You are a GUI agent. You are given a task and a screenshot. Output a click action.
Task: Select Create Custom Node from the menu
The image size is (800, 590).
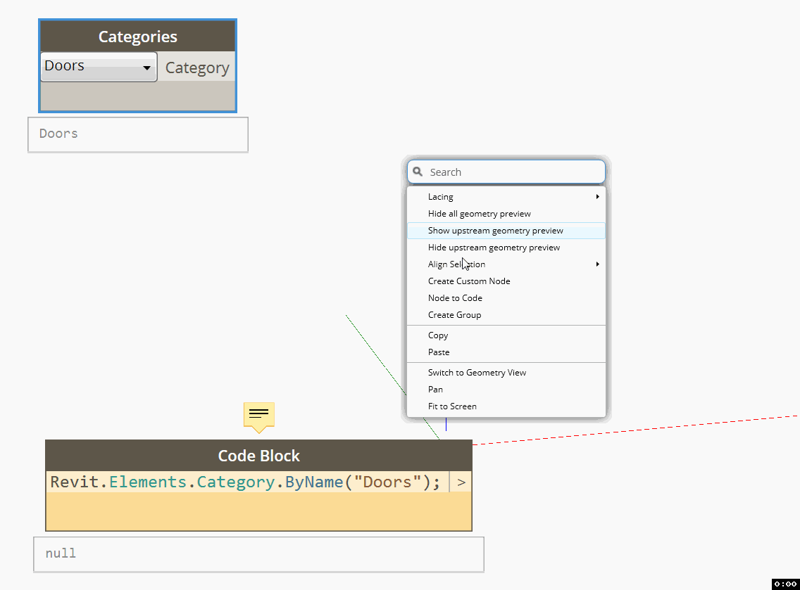469,281
